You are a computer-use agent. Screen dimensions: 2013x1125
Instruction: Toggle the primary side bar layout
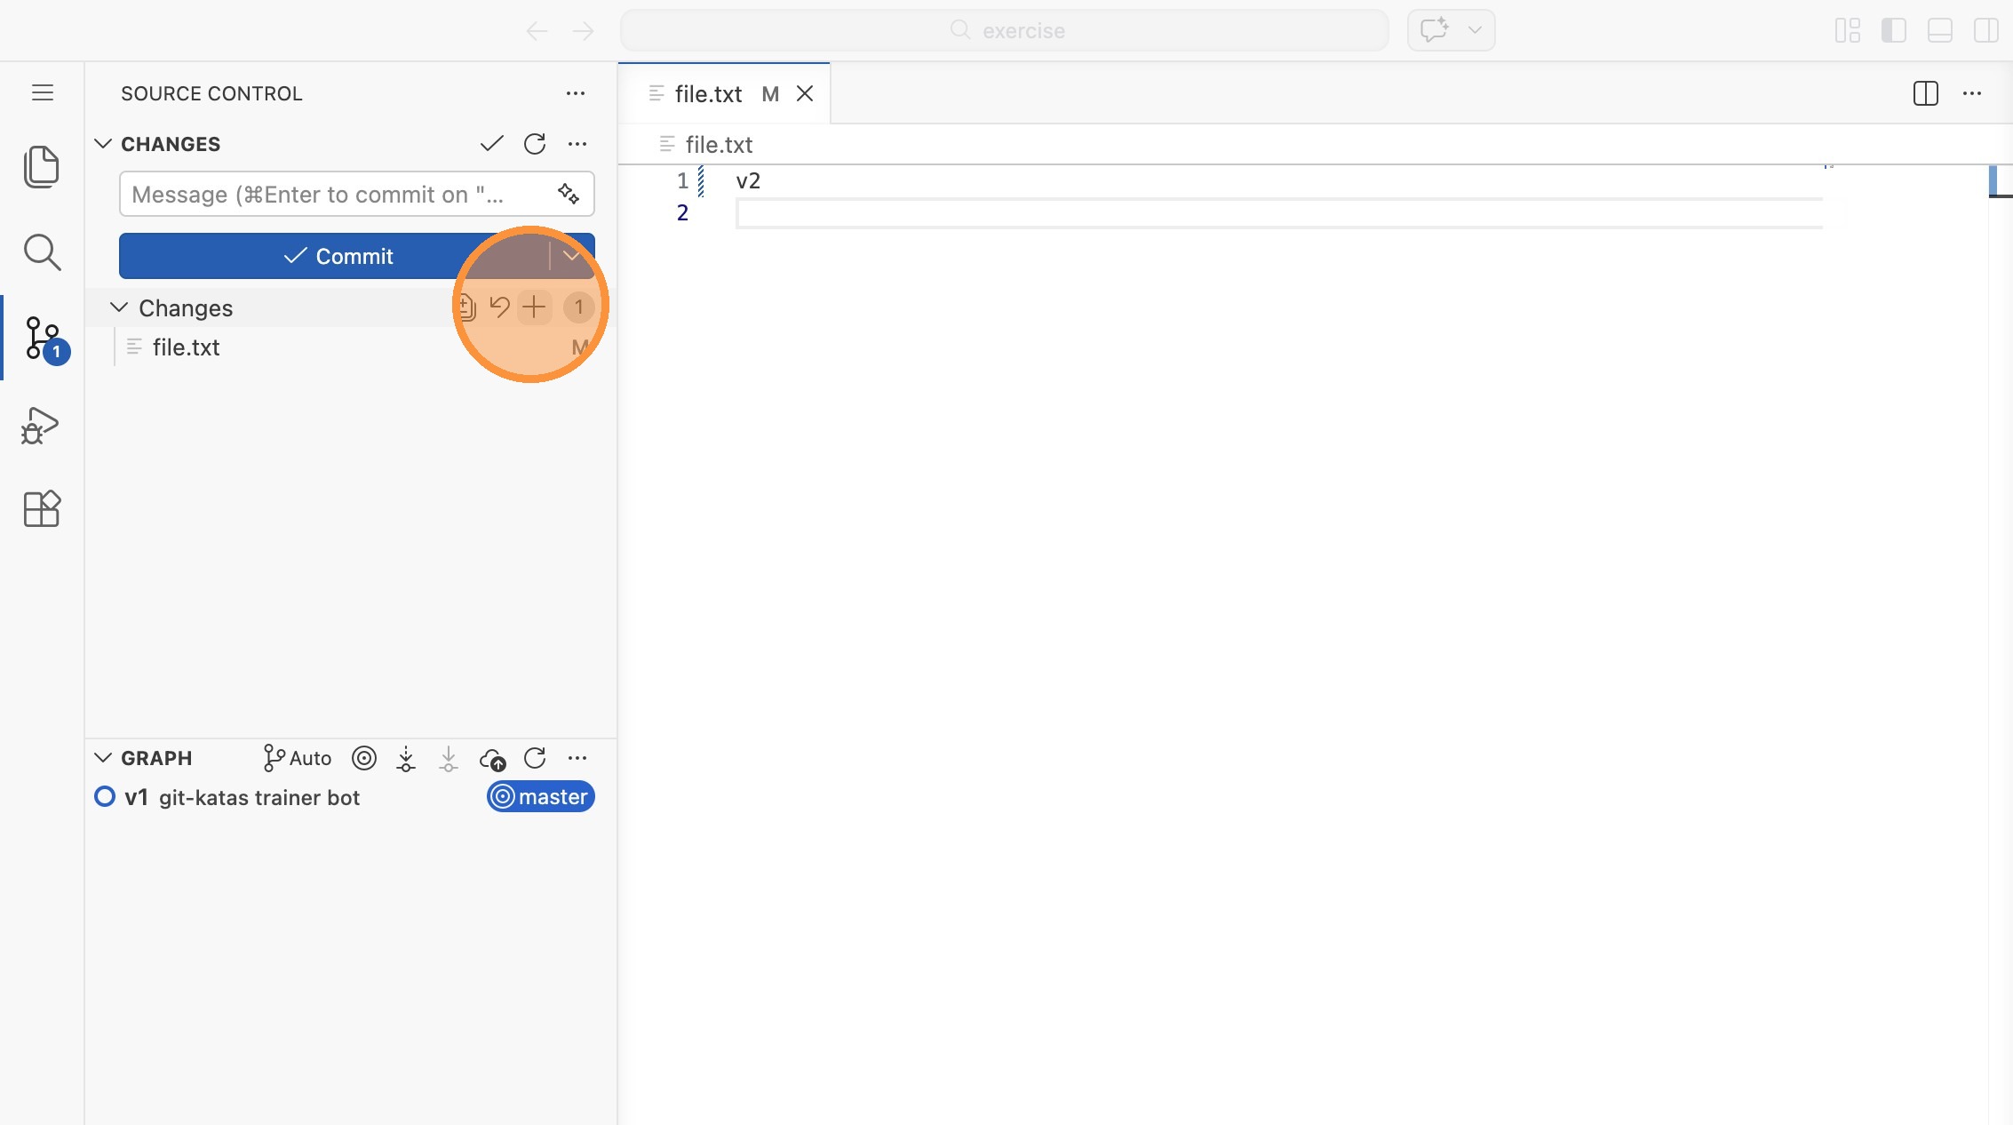1893,30
